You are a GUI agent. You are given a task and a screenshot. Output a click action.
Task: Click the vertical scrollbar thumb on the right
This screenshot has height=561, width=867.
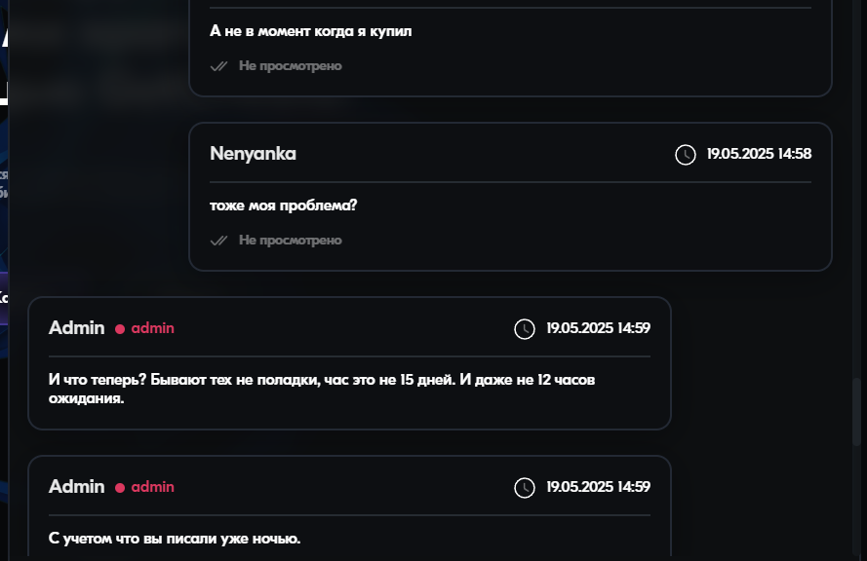point(857,411)
